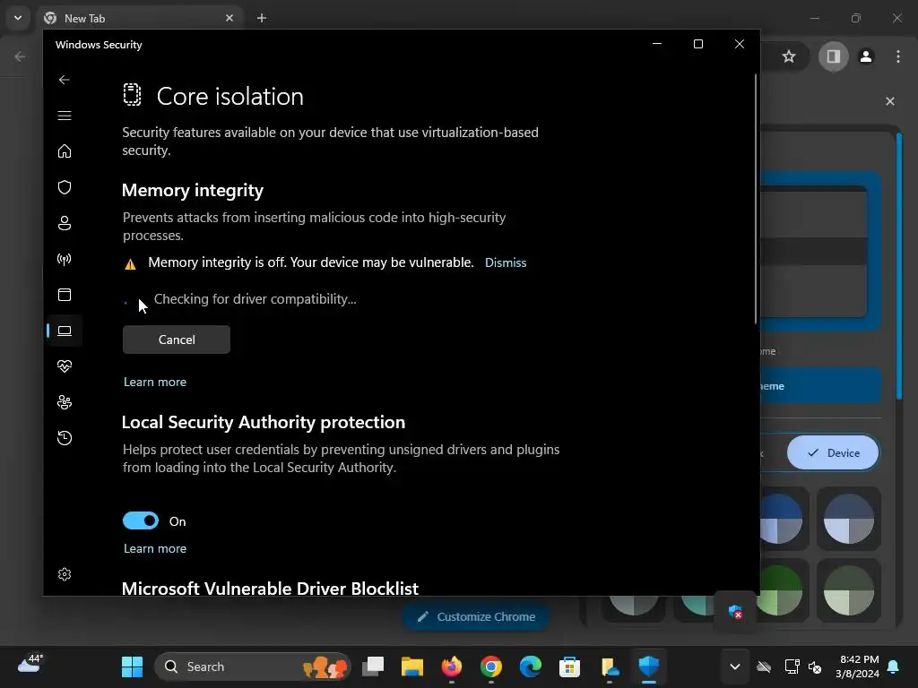Open Family options icon

click(x=65, y=402)
